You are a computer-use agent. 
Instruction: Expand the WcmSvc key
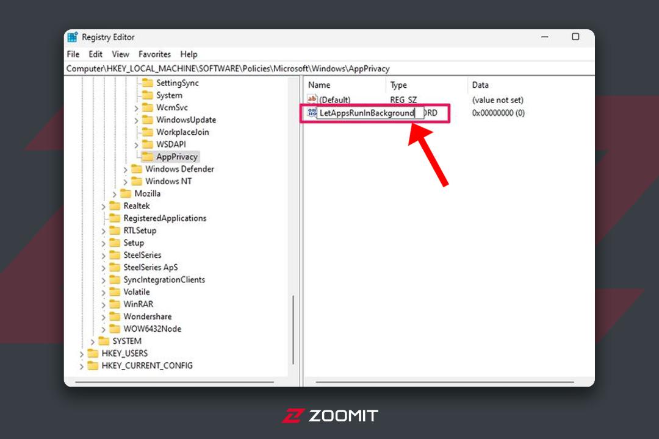(136, 109)
